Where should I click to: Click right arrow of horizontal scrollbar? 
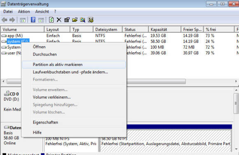pos(236,81)
